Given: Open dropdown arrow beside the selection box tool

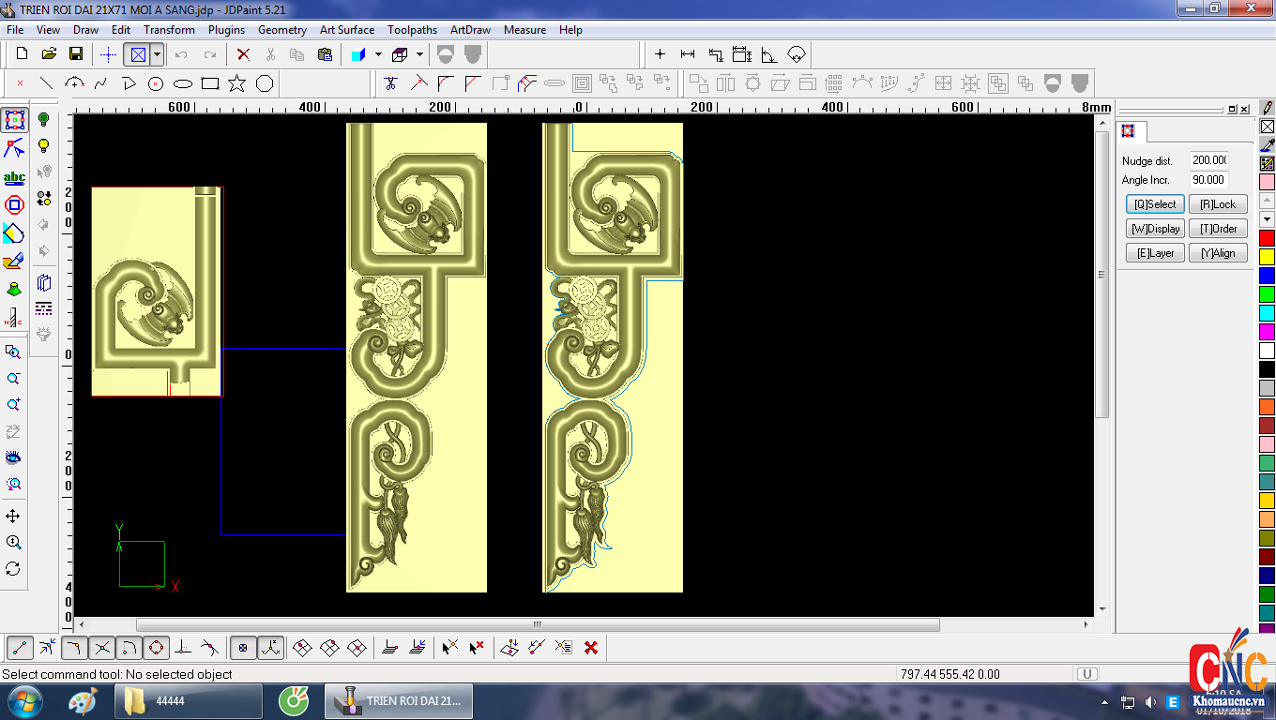Looking at the screenshot, I should pyautogui.click(x=157, y=54).
